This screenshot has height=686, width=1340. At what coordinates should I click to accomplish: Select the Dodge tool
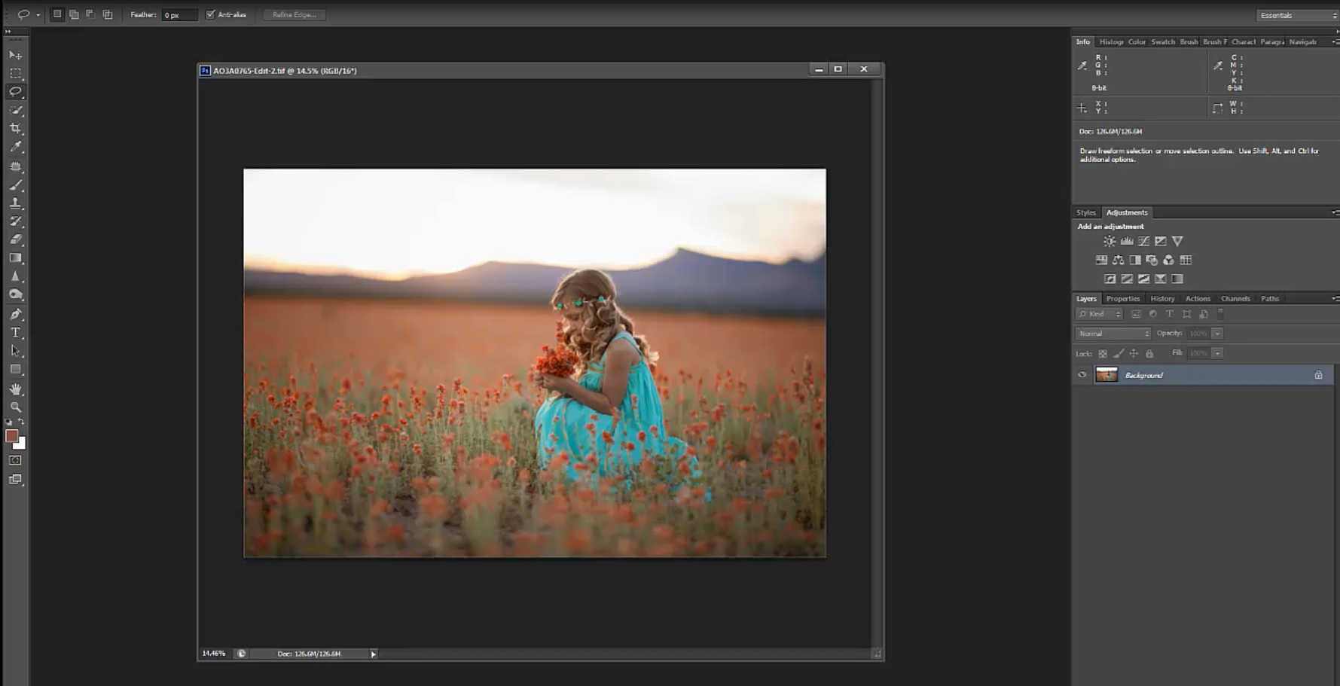point(15,295)
